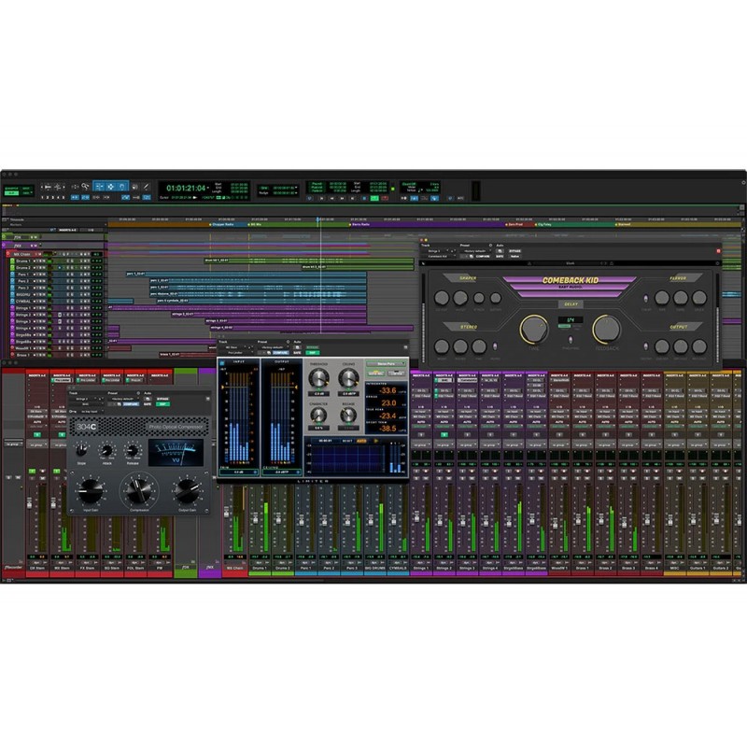The image size is (747, 747).
Task: Click the RESET button in the Limiter graph
Action: (x=348, y=440)
